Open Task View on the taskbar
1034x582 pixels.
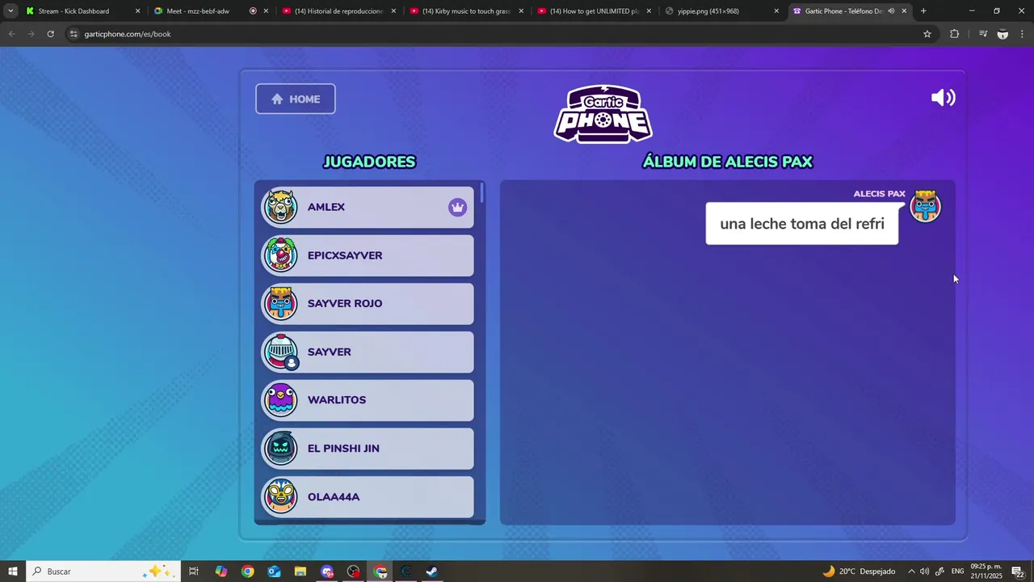(194, 571)
